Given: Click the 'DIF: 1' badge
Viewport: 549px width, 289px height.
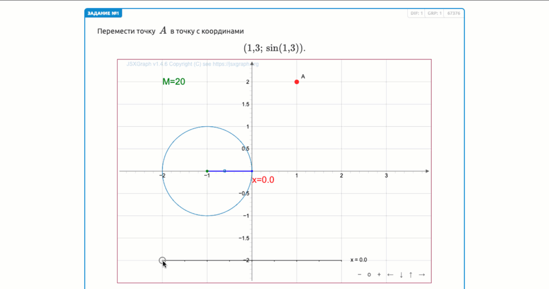Looking at the screenshot, I should pyautogui.click(x=416, y=13).
